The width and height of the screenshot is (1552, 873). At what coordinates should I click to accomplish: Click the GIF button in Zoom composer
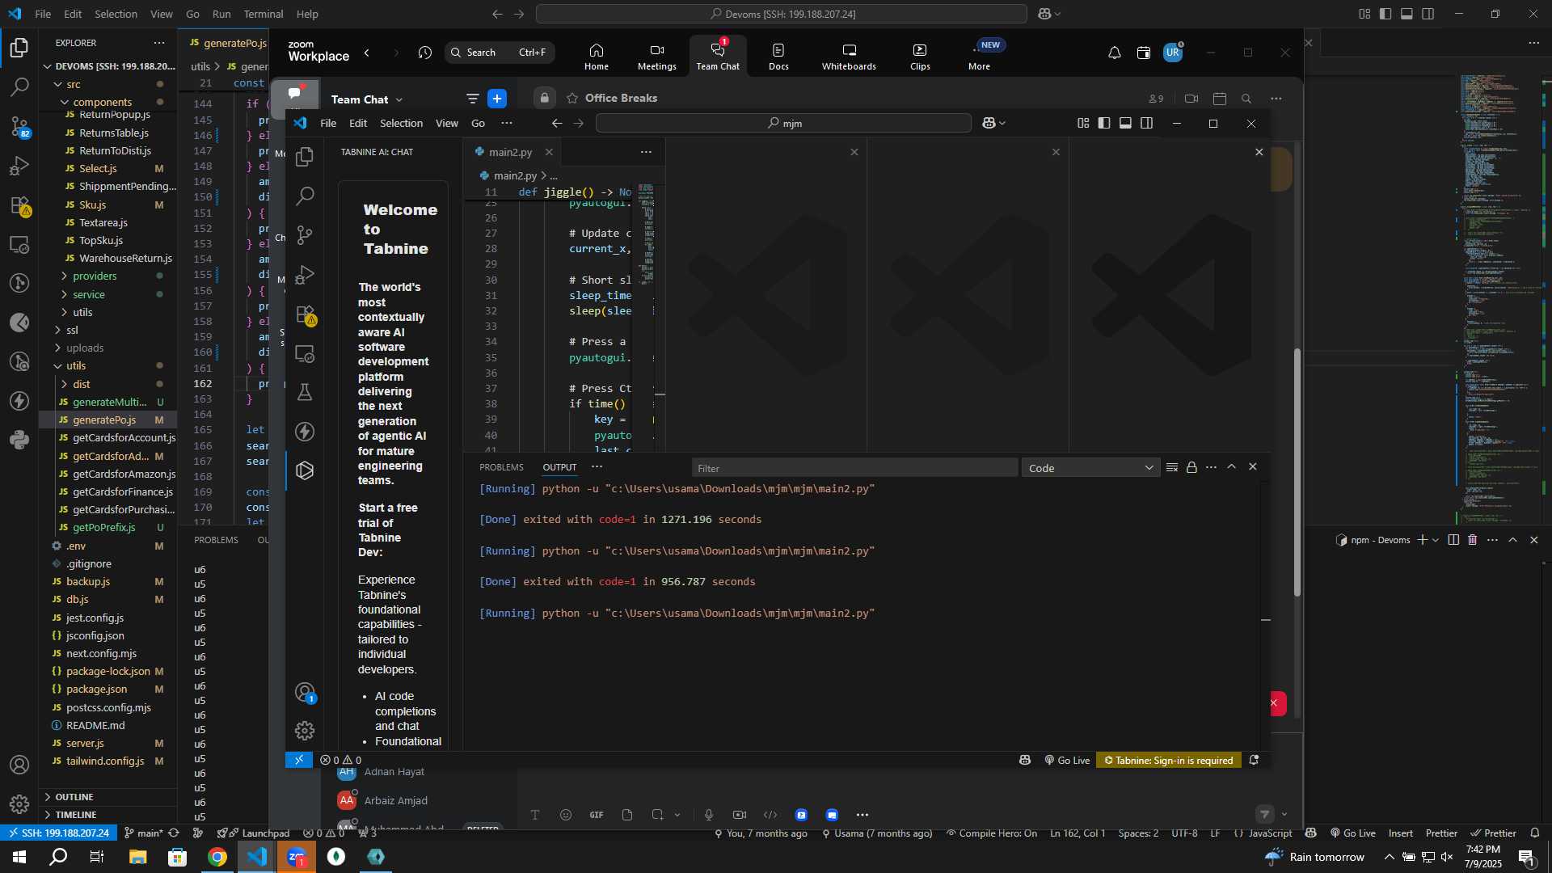[x=597, y=815]
